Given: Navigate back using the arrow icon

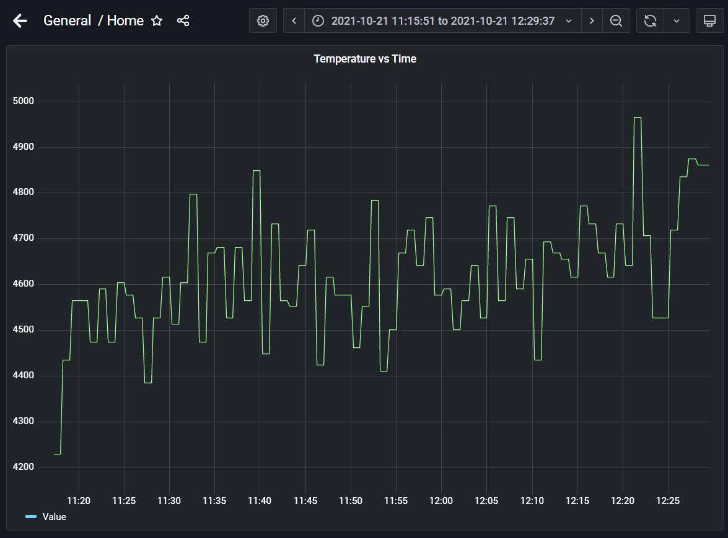Looking at the screenshot, I should pyautogui.click(x=20, y=20).
